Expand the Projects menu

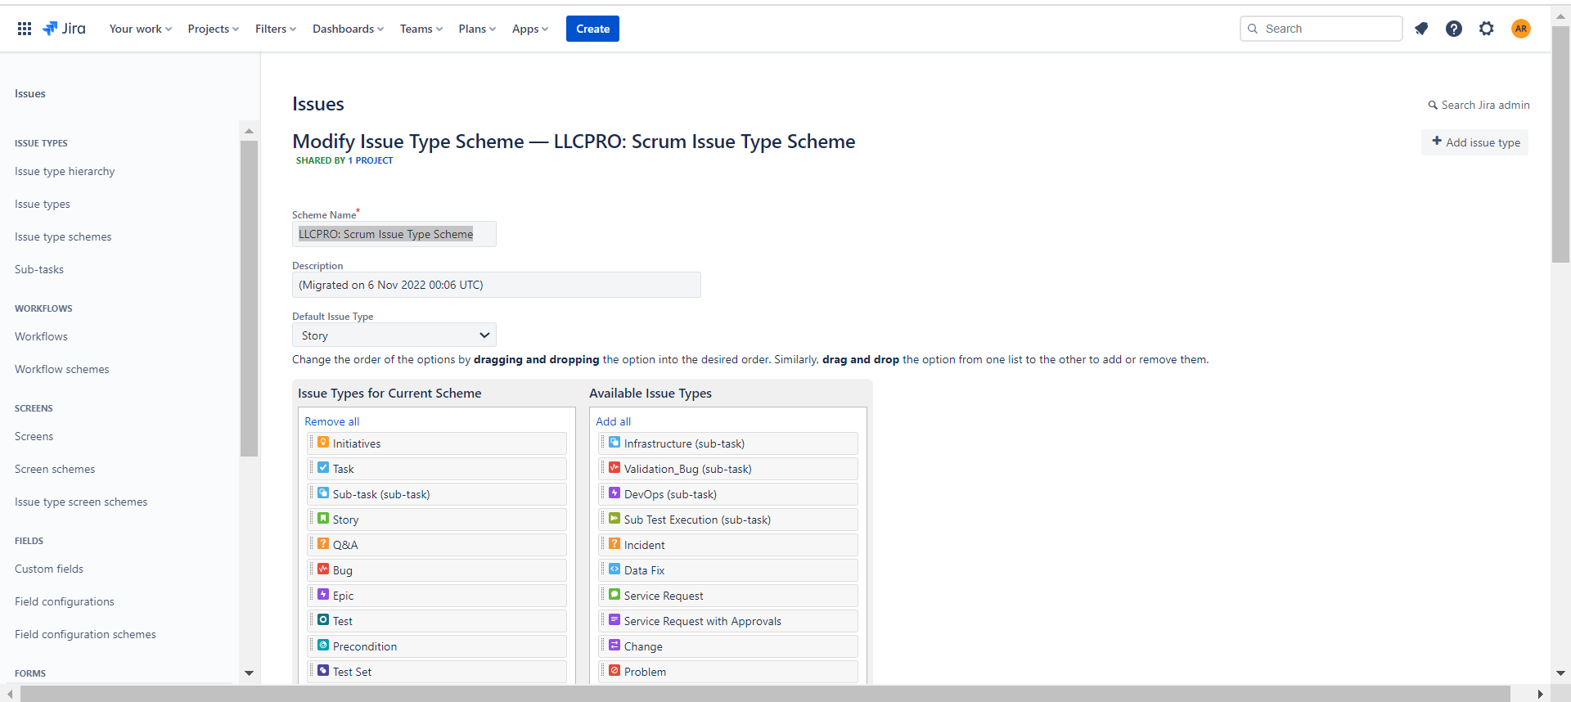pyautogui.click(x=214, y=29)
